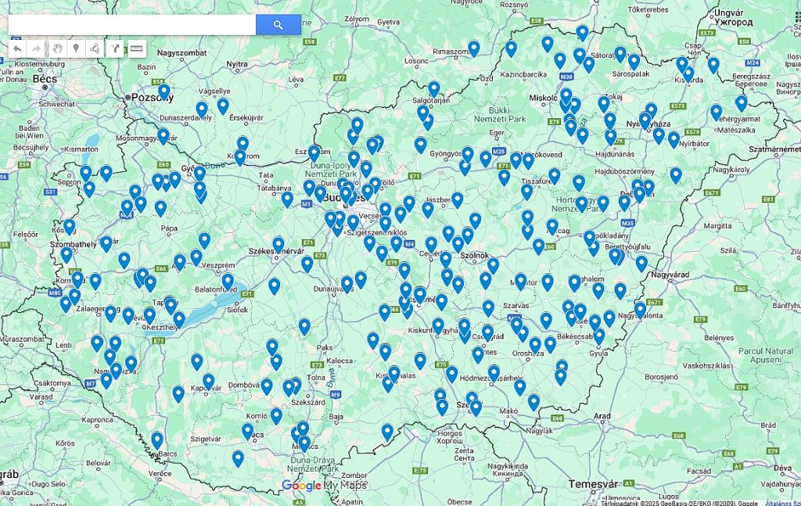The height and width of the screenshot is (506, 801).
Task: Click the blue pin beside Rimaszombat
Action: [x=473, y=48]
